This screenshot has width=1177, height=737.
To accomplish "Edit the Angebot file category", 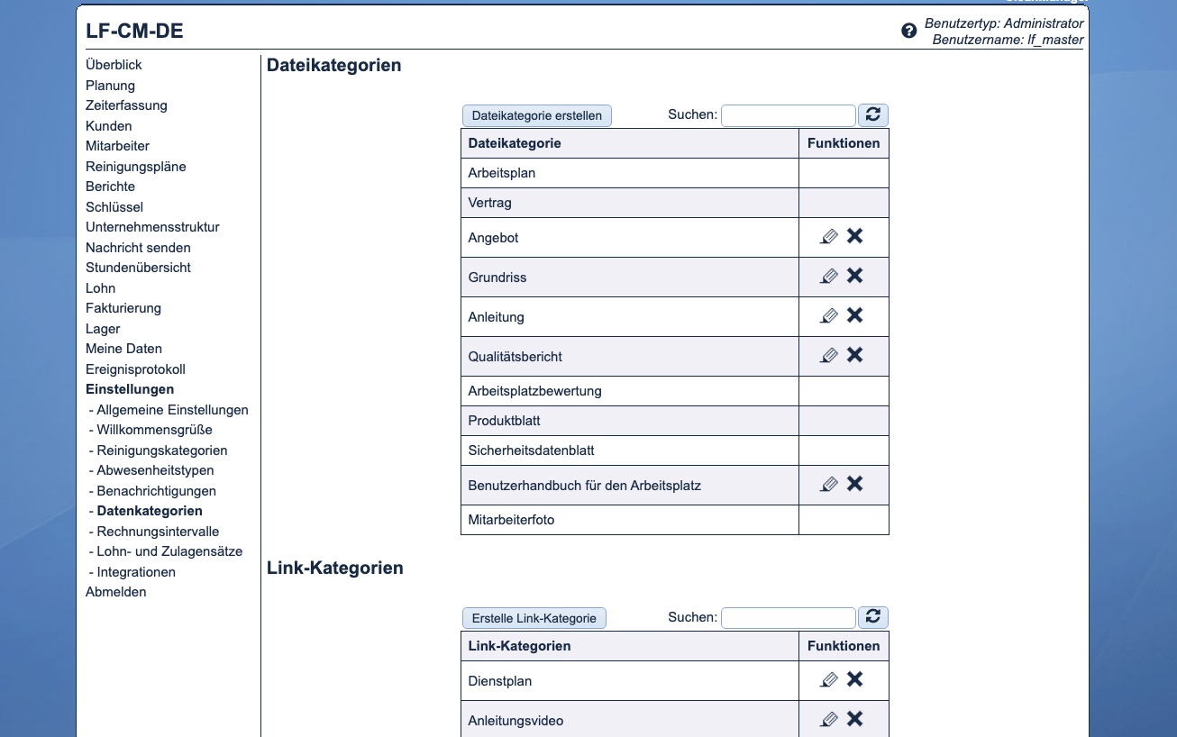I will tap(828, 236).
